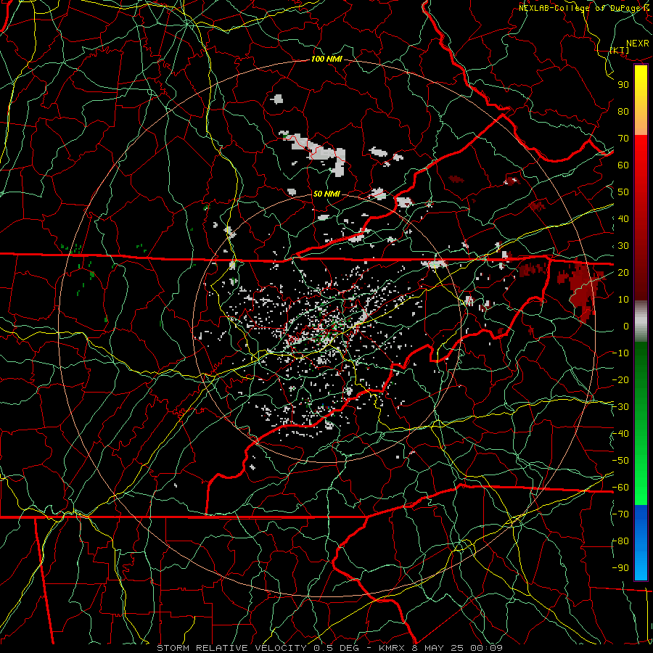Select the -60 value on velocity scale
The width and height of the screenshot is (653, 653).
[620, 488]
